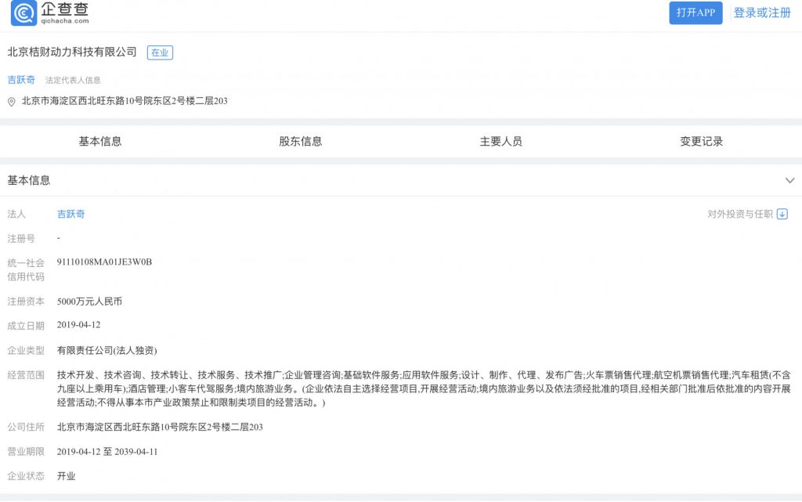
Task: Open the 对外投资与任职 text link
Action: (740, 214)
